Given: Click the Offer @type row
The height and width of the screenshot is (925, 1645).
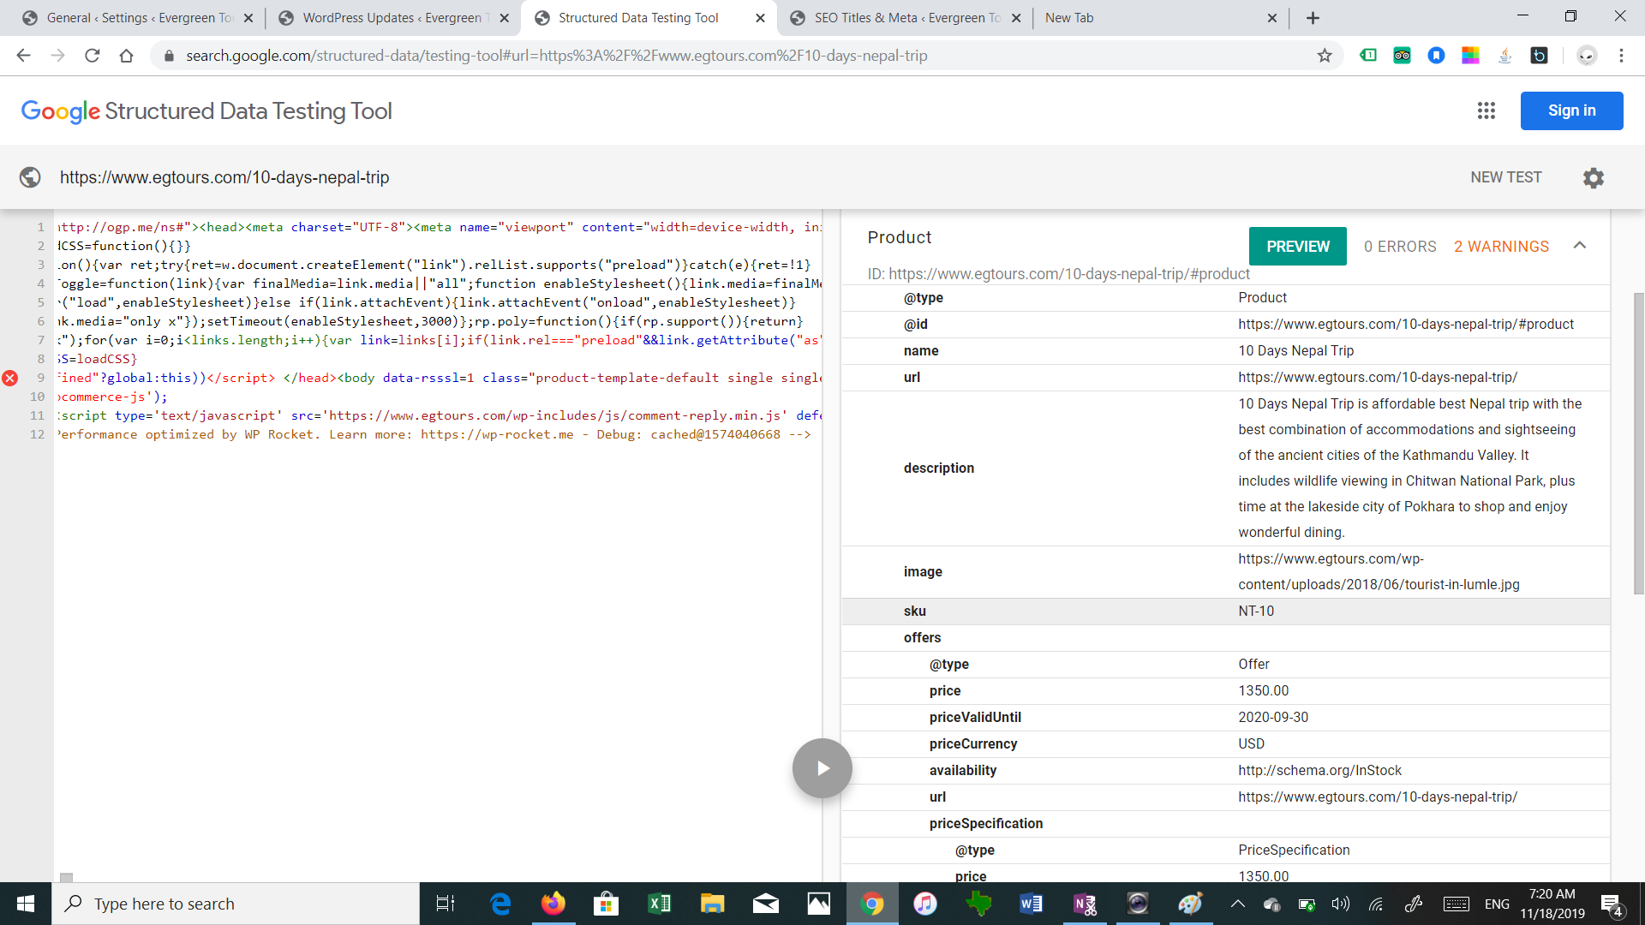Looking at the screenshot, I should point(1225,665).
